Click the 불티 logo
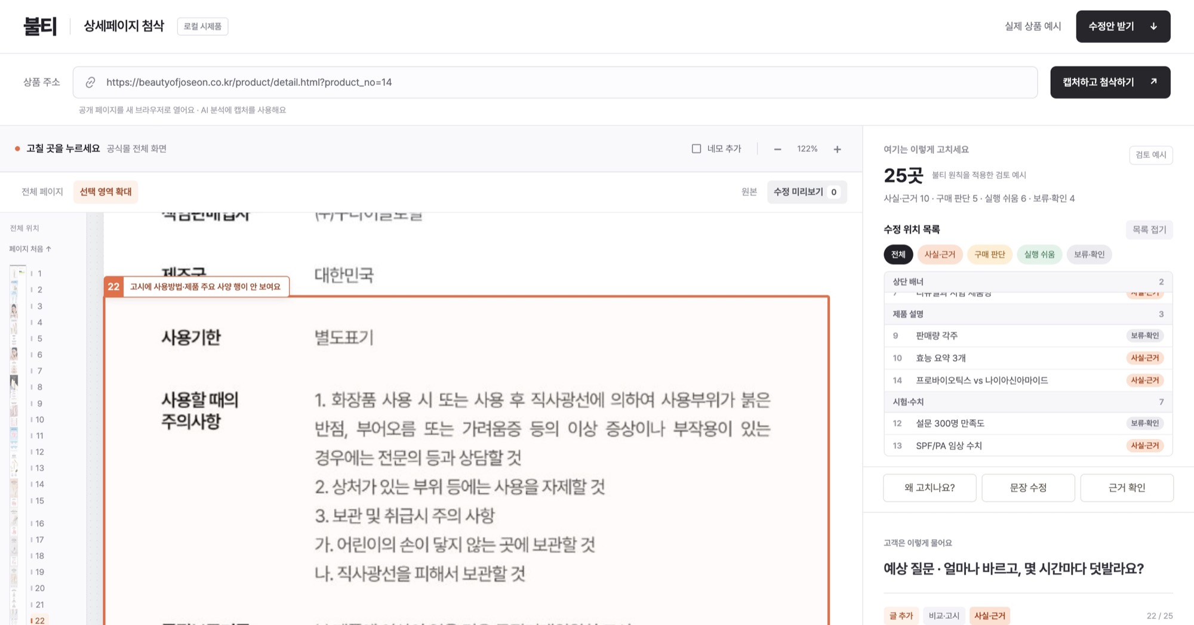The height and width of the screenshot is (625, 1194). [40, 26]
